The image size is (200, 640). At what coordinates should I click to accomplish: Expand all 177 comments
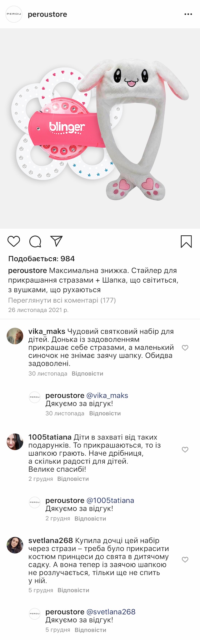62,300
